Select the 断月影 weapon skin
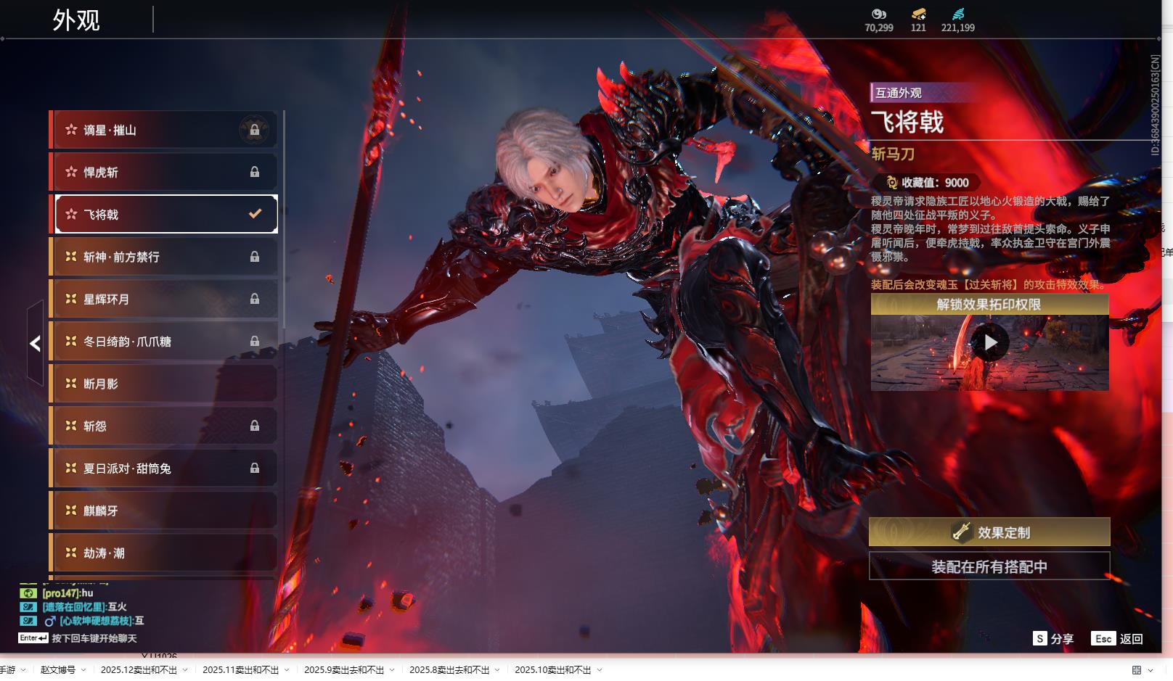The width and height of the screenshot is (1173, 681). tap(163, 384)
